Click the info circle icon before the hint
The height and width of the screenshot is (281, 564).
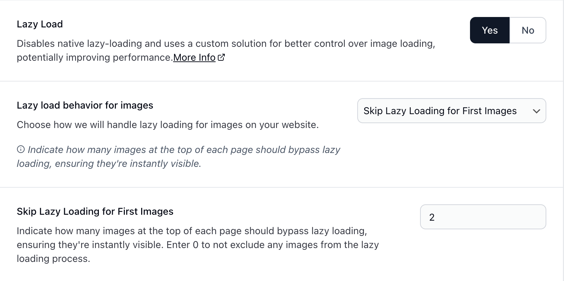(x=21, y=150)
